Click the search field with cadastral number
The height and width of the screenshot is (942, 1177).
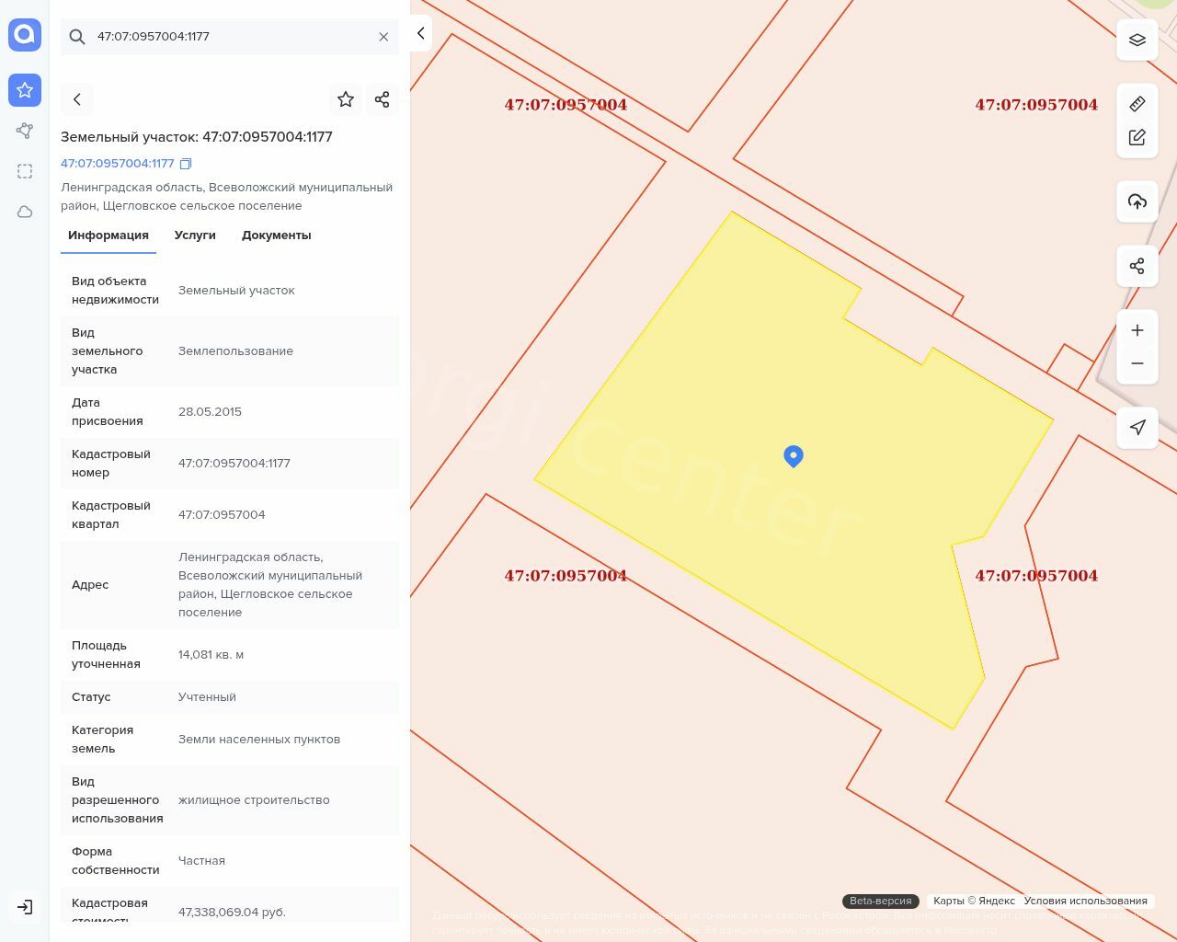(x=230, y=37)
